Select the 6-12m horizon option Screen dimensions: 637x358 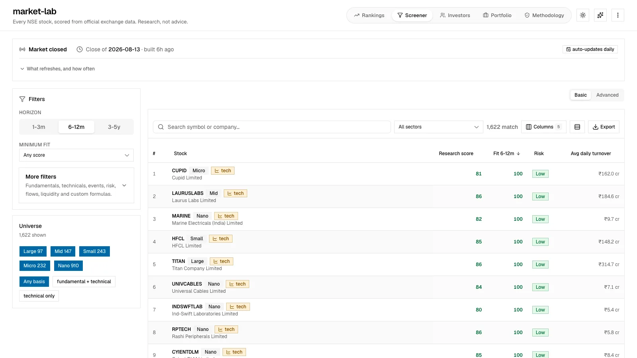coord(76,127)
